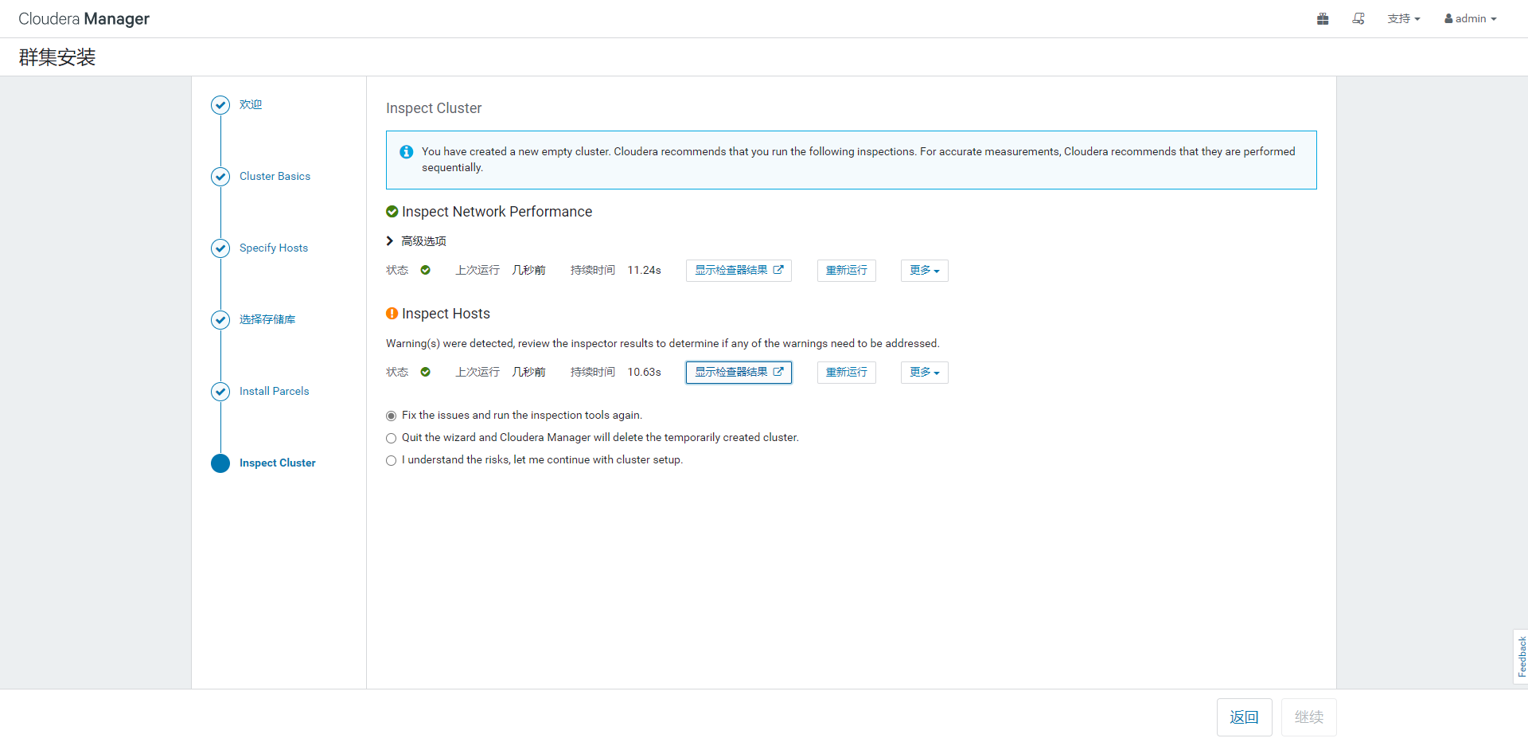Open 更多 dropdown for Inspect Network Performance

point(924,271)
